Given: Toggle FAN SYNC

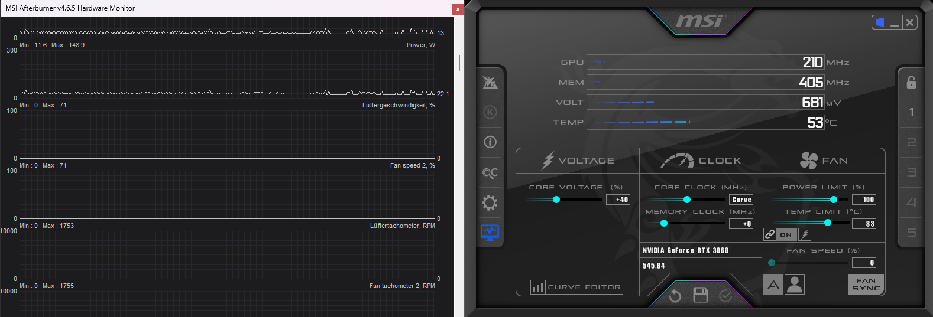Looking at the screenshot, I should [866, 285].
